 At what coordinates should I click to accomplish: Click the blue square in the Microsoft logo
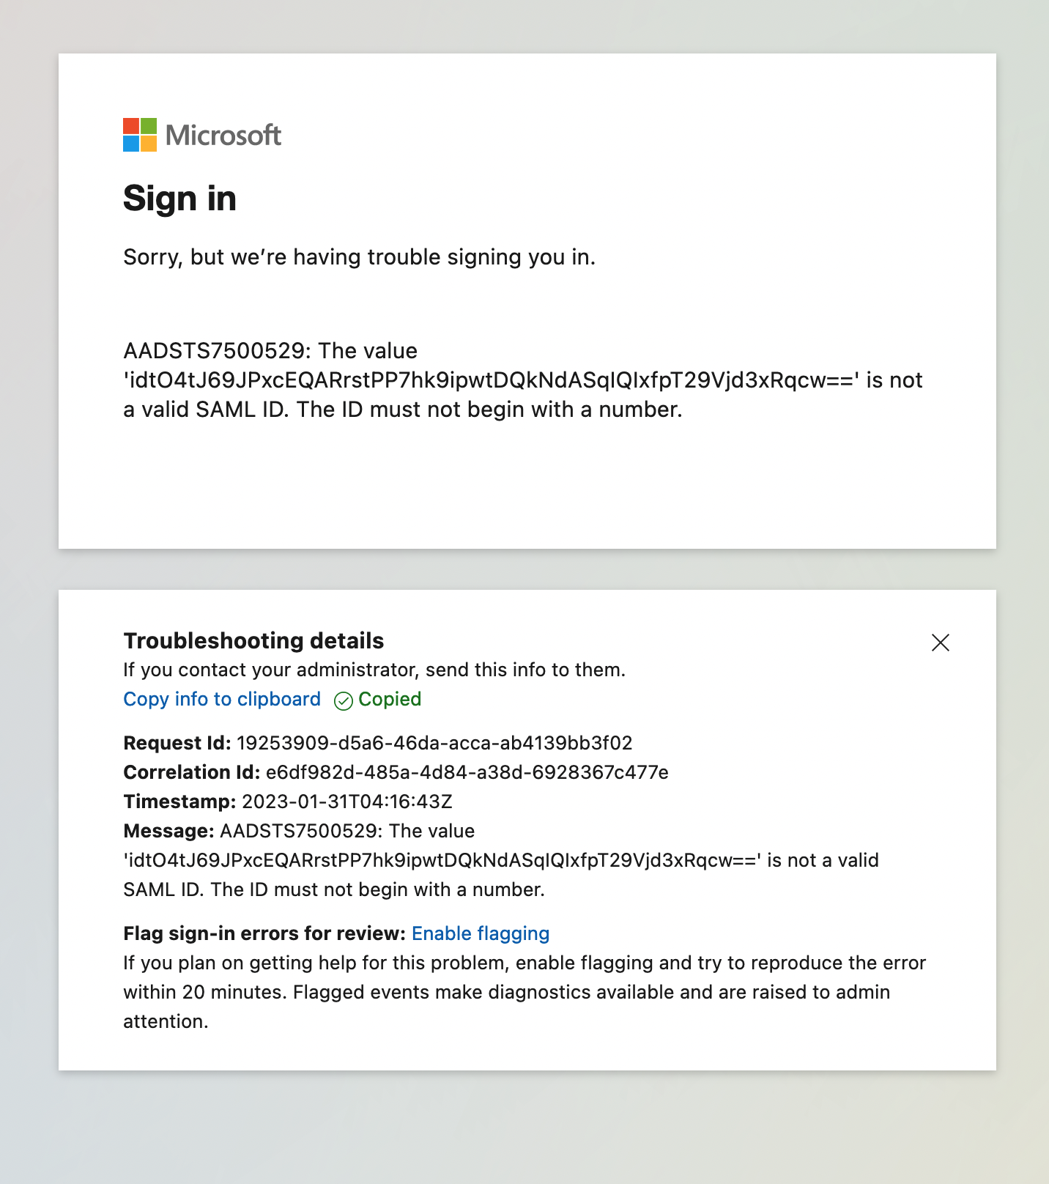click(130, 144)
